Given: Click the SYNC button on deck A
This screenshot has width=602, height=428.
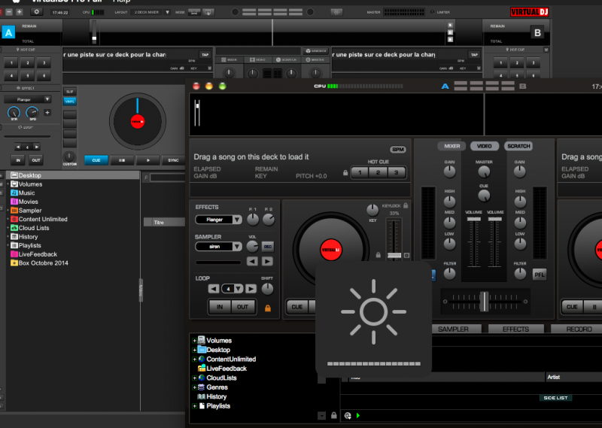Looking at the screenshot, I should tap(173, 160).
